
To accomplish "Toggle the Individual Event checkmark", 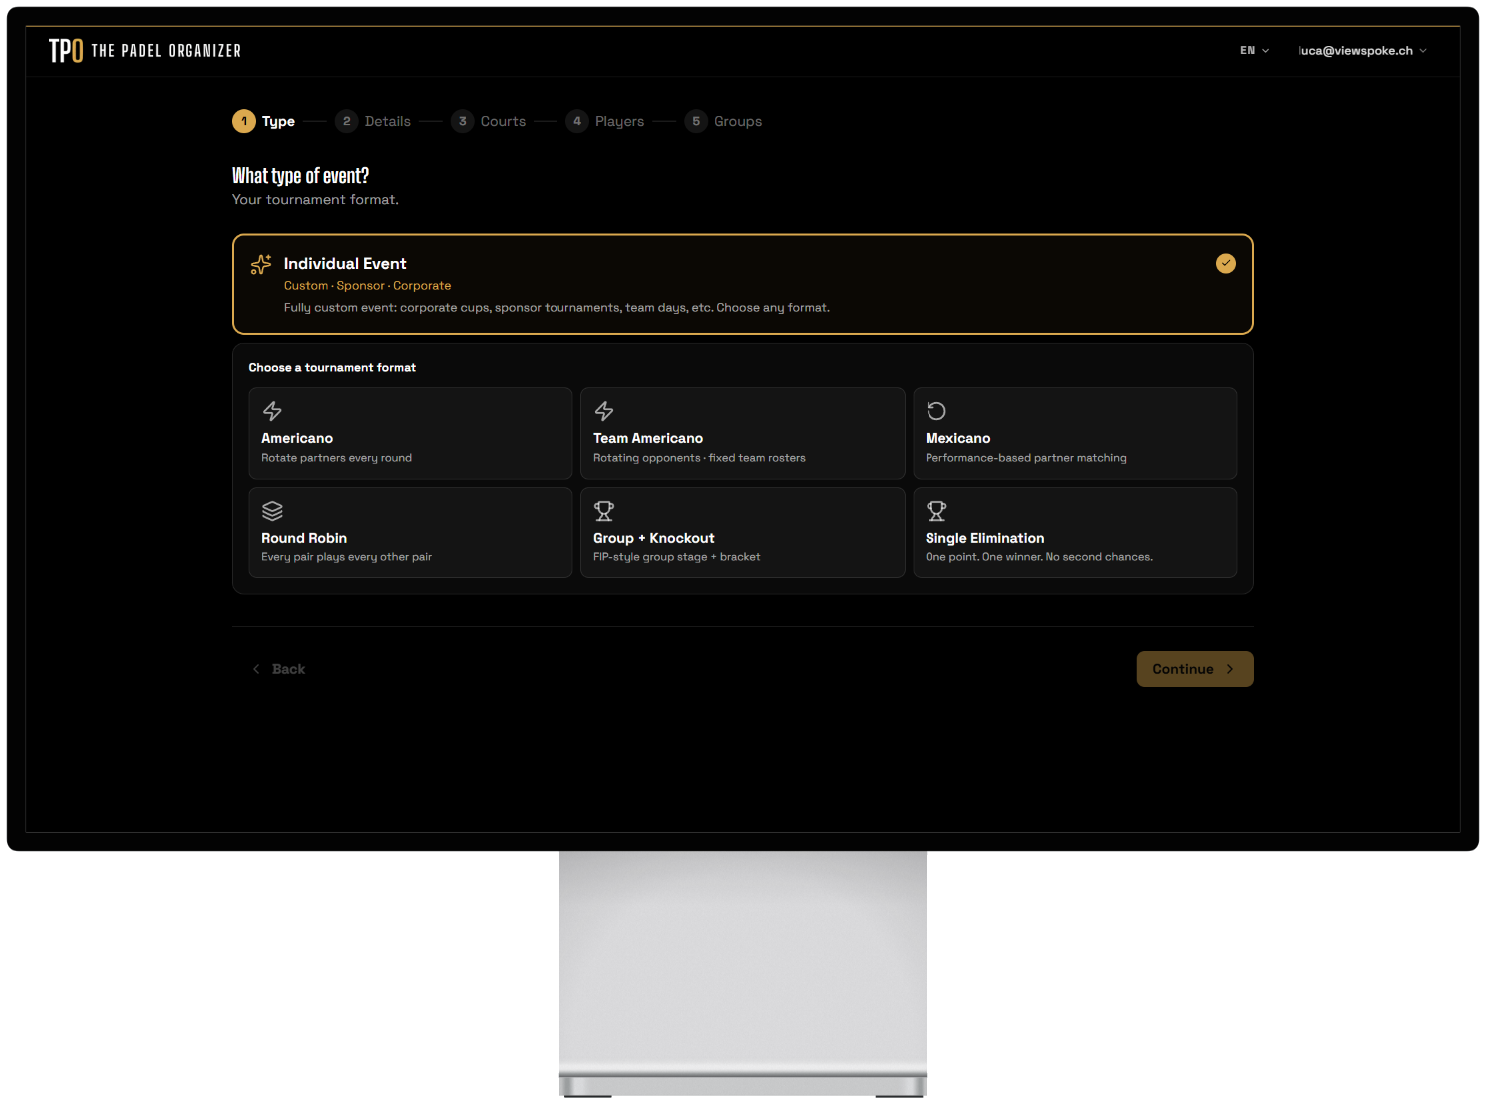I will coord(1226,263).
